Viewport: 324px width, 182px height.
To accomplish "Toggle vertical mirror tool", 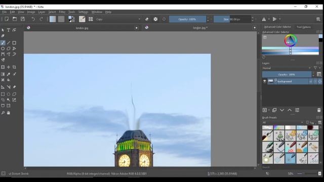I will 274,19.
